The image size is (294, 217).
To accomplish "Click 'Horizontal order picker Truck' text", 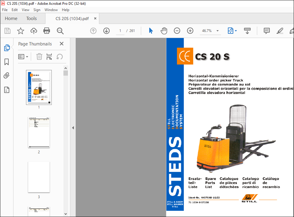I will pos(216,80).
